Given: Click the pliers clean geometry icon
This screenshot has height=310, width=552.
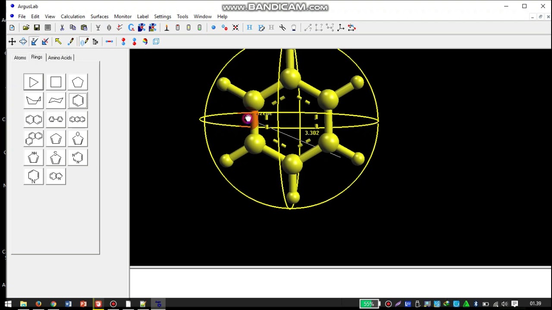Looking at the screenshot, I should point(283,28).
